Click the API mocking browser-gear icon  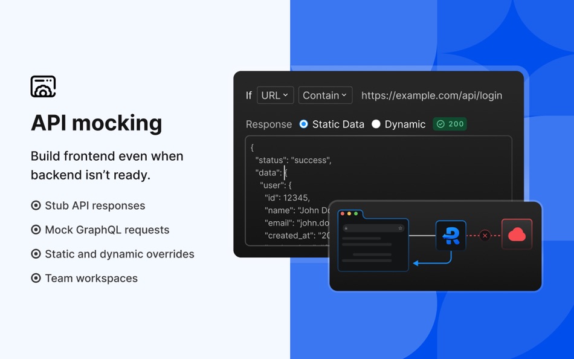43,86
